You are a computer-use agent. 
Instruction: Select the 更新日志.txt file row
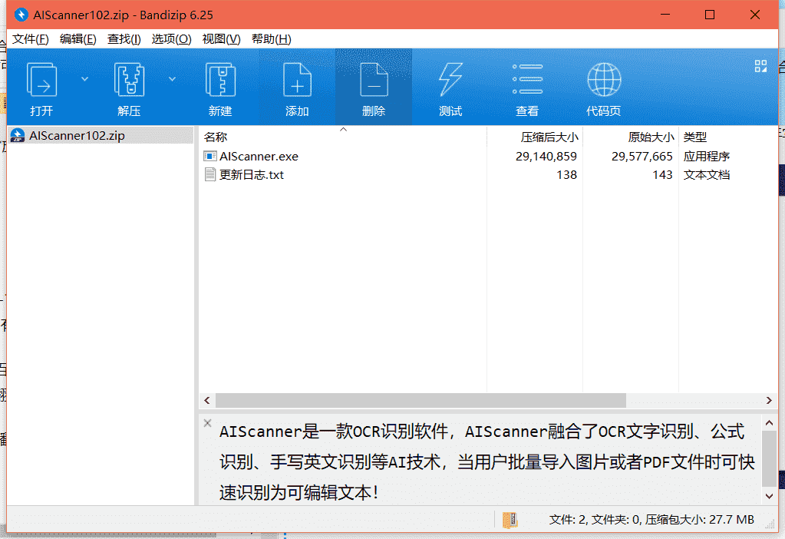[488, 175]
